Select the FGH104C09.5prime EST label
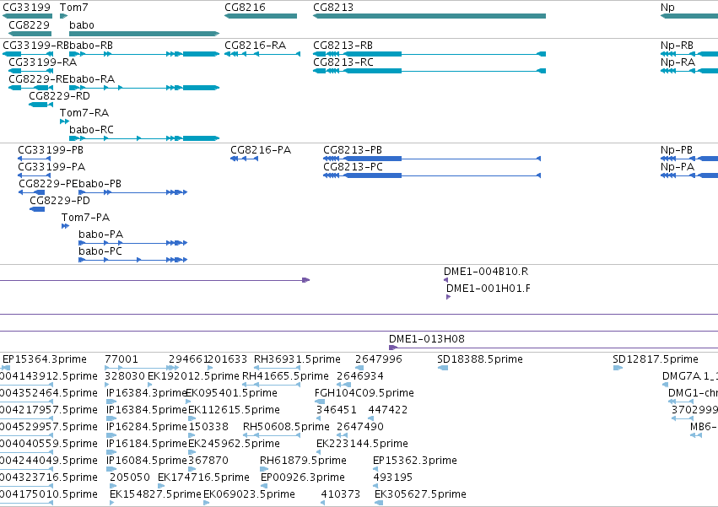The image size is (718, 507). pos(364,393)
